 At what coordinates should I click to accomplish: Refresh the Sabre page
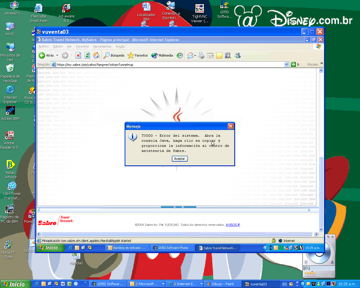coord(87,55)
